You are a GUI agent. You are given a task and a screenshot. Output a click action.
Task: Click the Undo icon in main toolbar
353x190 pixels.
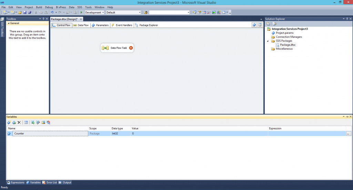52,12
